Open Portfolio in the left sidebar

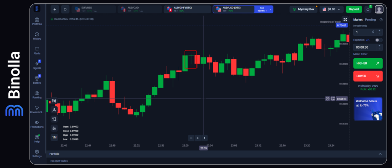click(x=37, y=21)
